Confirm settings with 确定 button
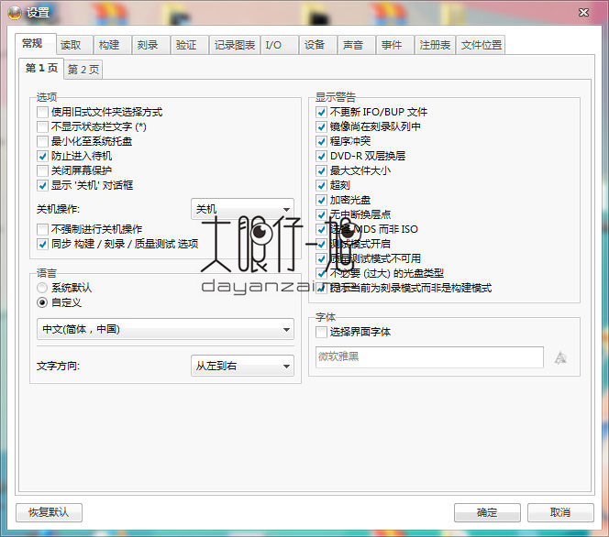The image size is (609, 537). pyautogui.click(x=487, y=512)
